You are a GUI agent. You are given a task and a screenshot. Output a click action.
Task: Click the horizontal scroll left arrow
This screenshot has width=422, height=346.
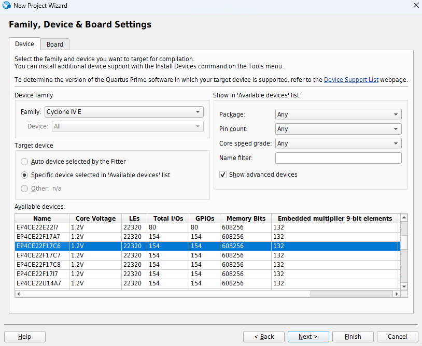point(19,294)
